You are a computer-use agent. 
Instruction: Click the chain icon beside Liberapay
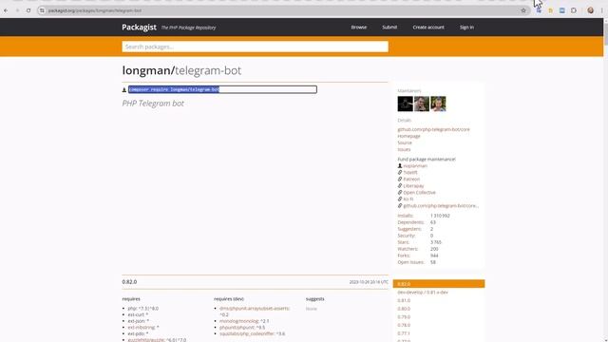(x=400, y=185)
